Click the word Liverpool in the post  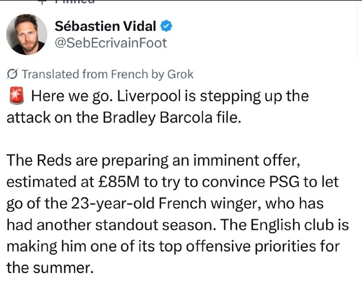[x=149, y=96]
